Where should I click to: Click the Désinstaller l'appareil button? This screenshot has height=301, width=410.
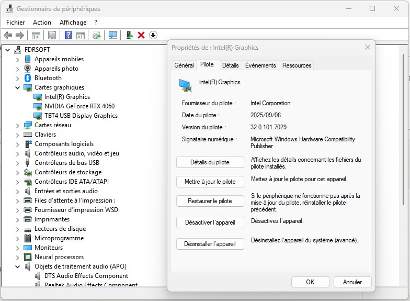point(210,244)
